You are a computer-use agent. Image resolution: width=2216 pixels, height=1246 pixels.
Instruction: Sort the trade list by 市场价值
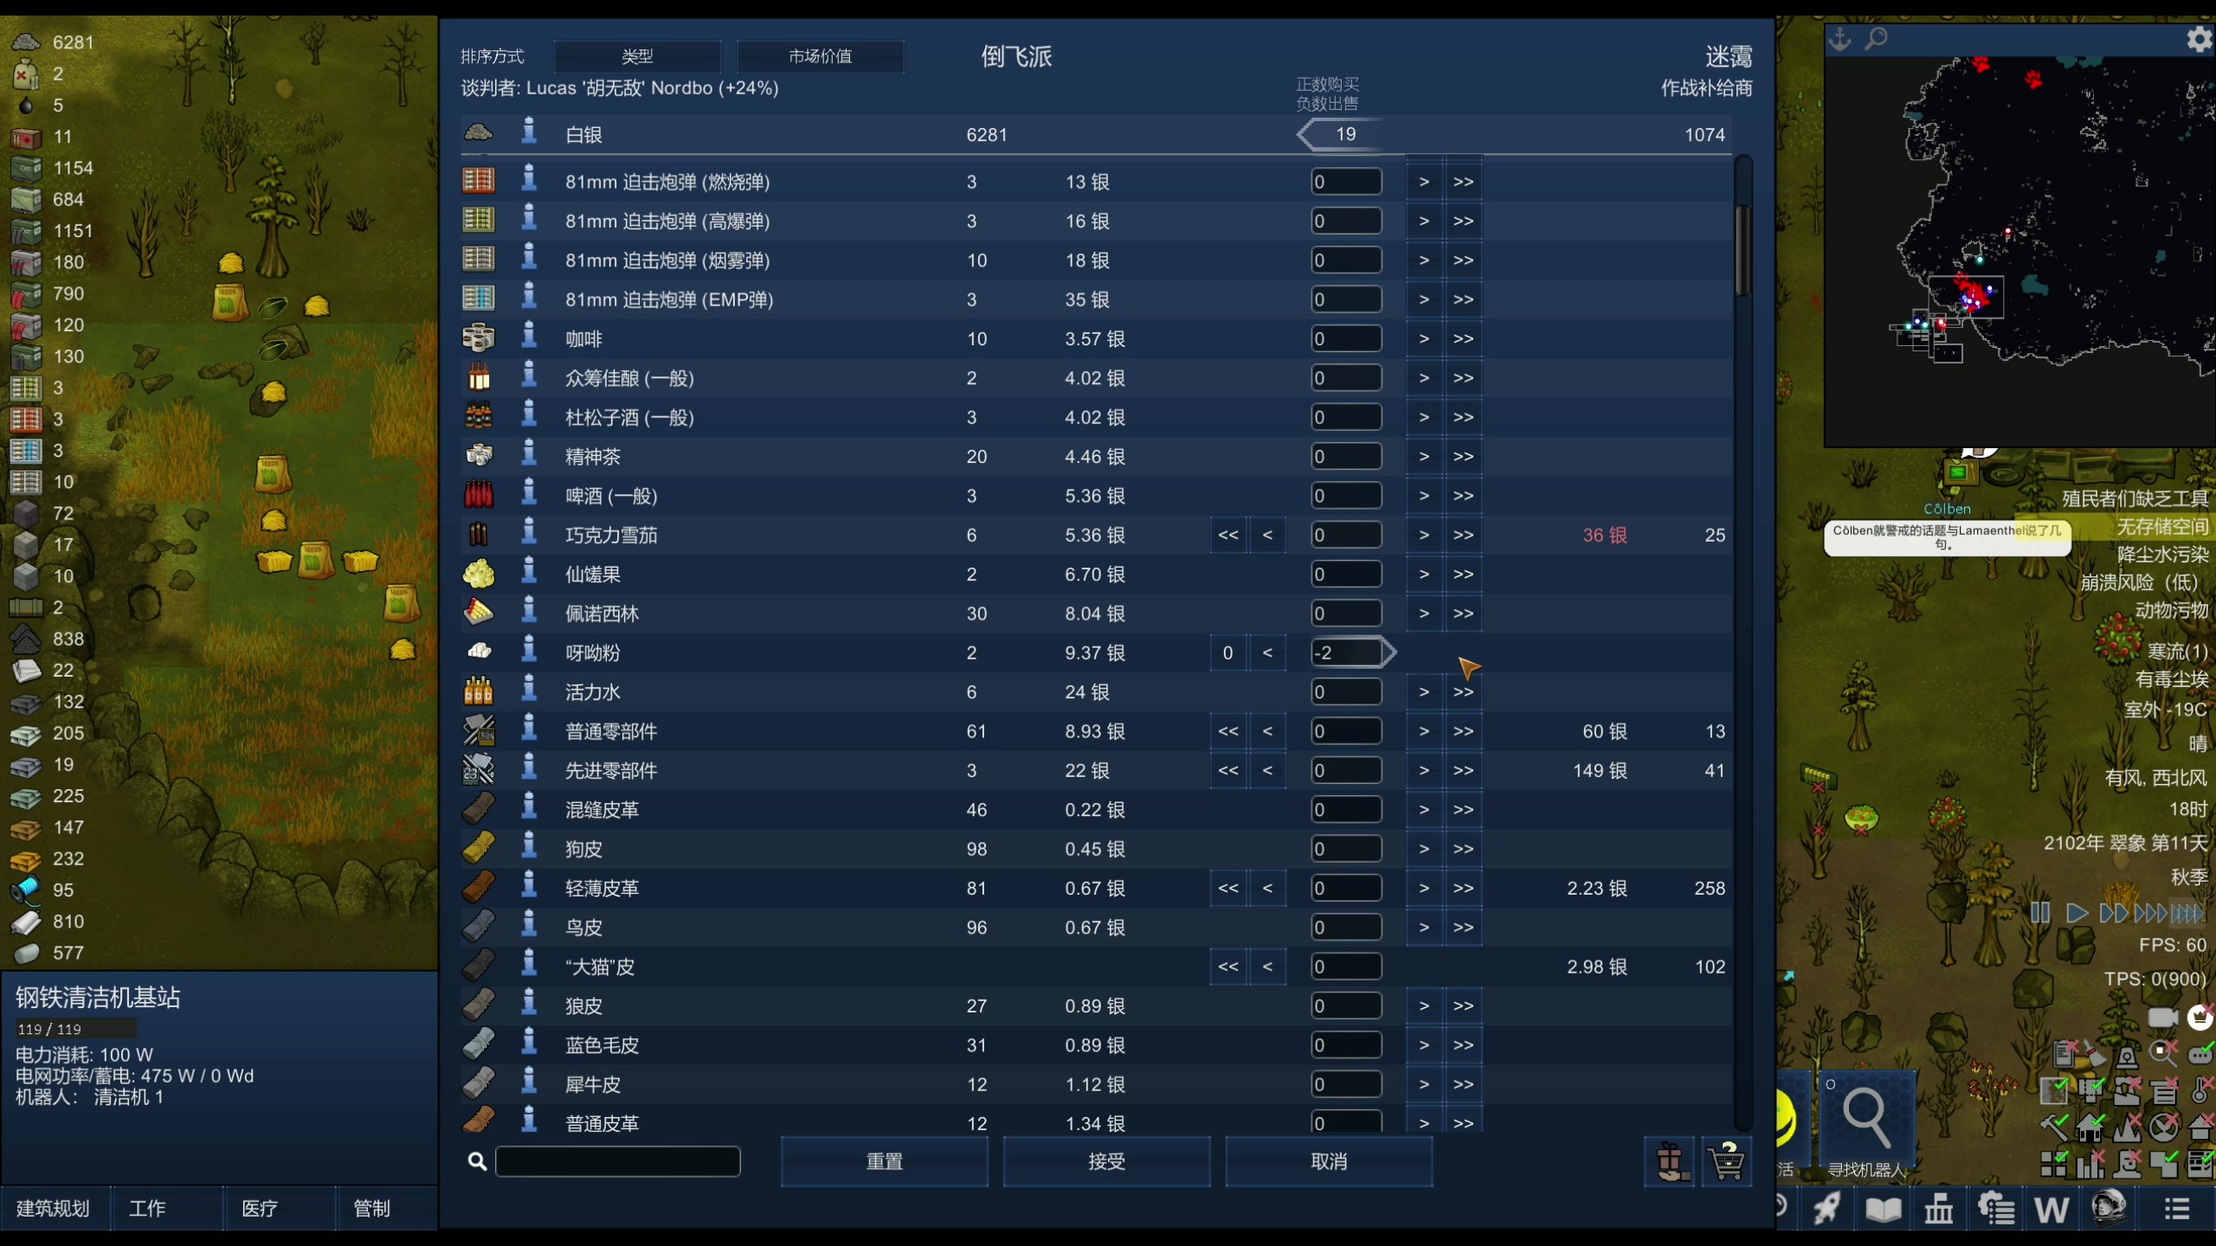tap(819, 56)
